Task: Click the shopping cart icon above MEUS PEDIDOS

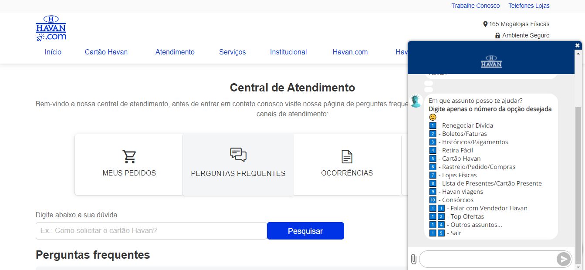Action: tap(129, 156)
